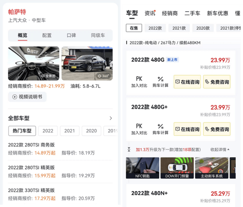This screenshot has height=207, width=243.
Task: Switch to the 配置 tab
Action: pos(47,36)
